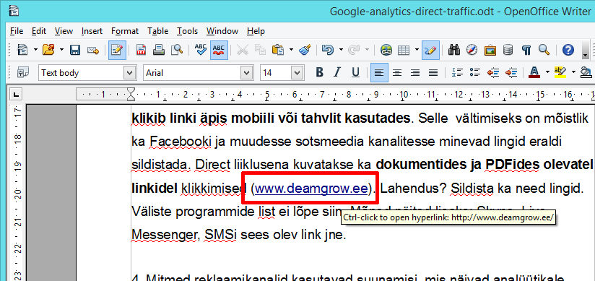Click the www.deamgrow.ee hyperlink
This screenshot has width=595, height=281.
point(311,189)
